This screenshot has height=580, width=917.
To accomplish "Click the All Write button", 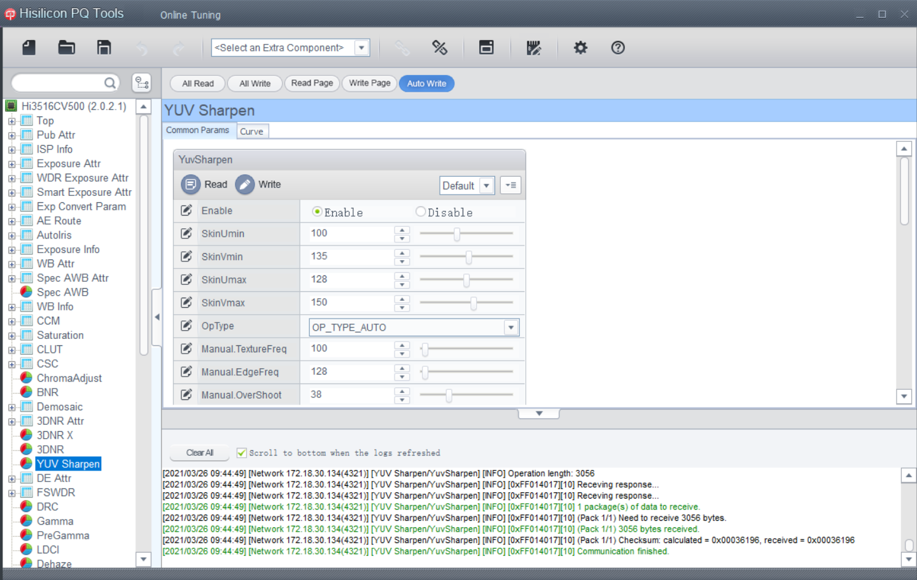I will point(255,83).
